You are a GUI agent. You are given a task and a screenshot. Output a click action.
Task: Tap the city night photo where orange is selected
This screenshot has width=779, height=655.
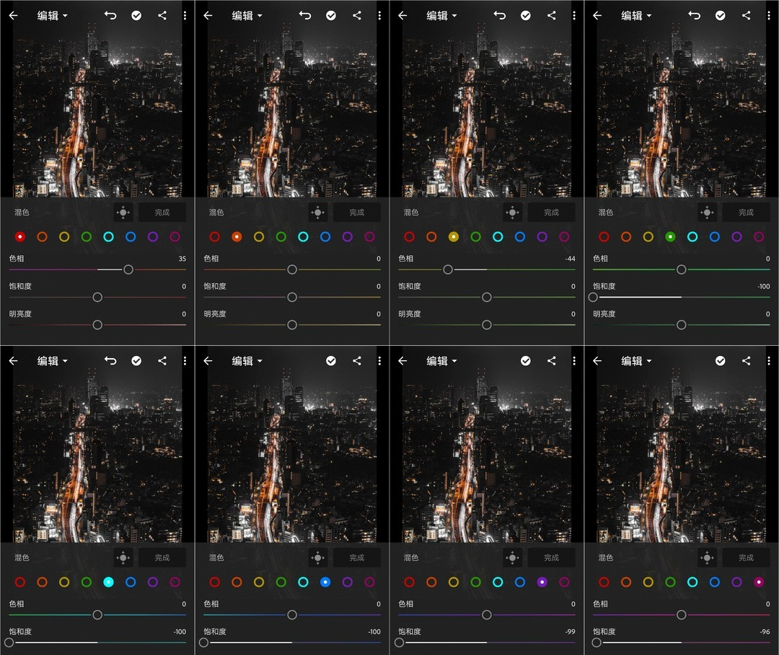tap(292, 108)
